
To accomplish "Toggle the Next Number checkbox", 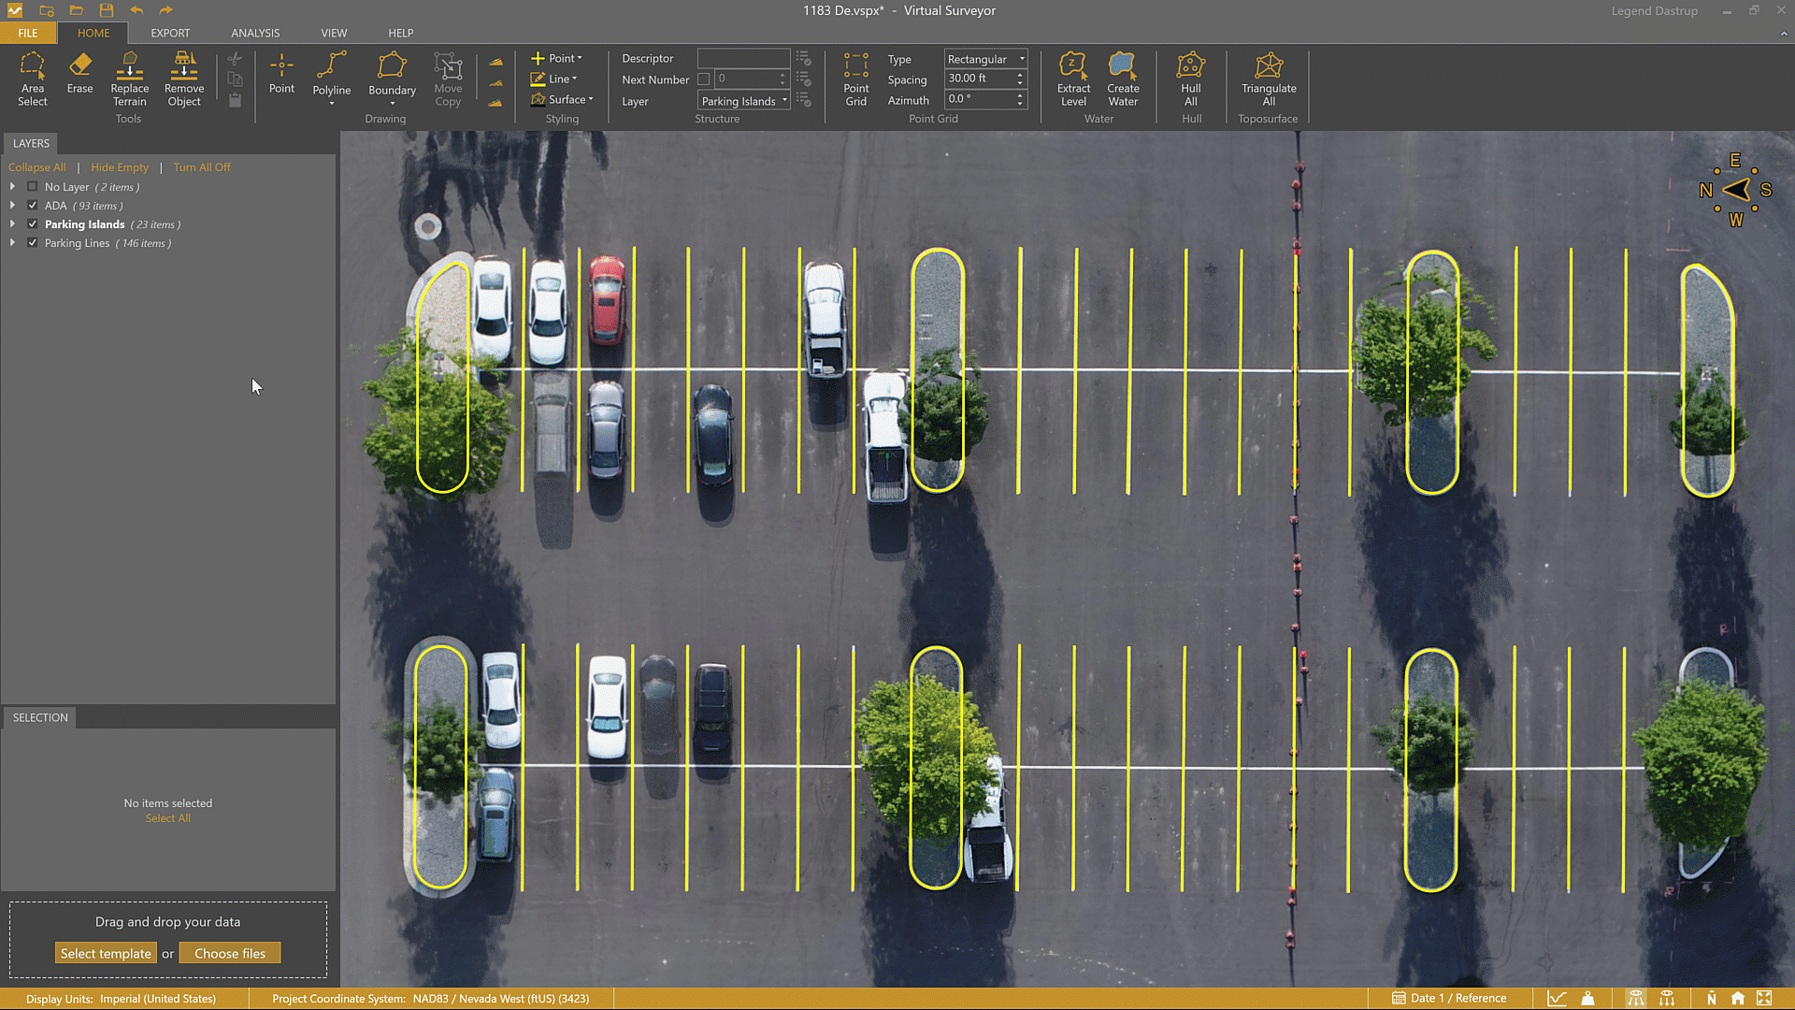I will tap(704, 79).
